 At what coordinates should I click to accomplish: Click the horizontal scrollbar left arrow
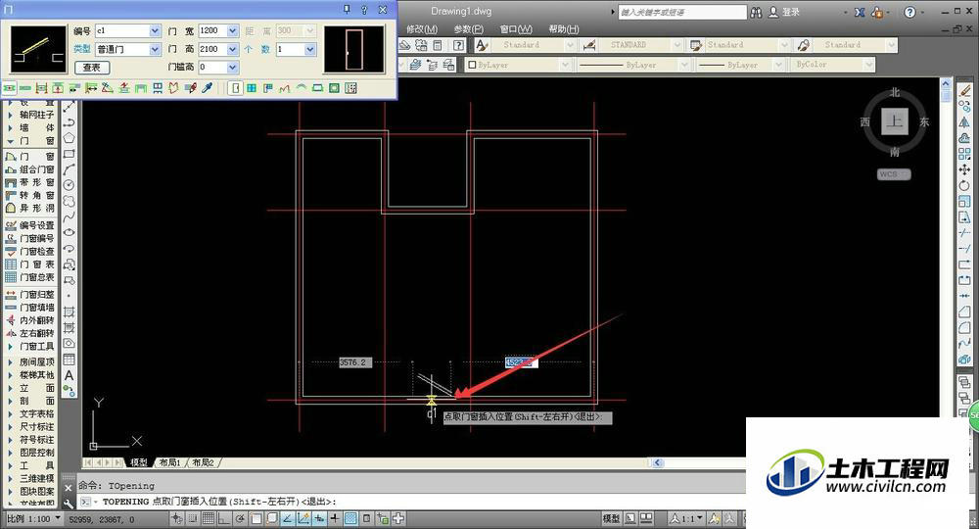tap(658, 462)
